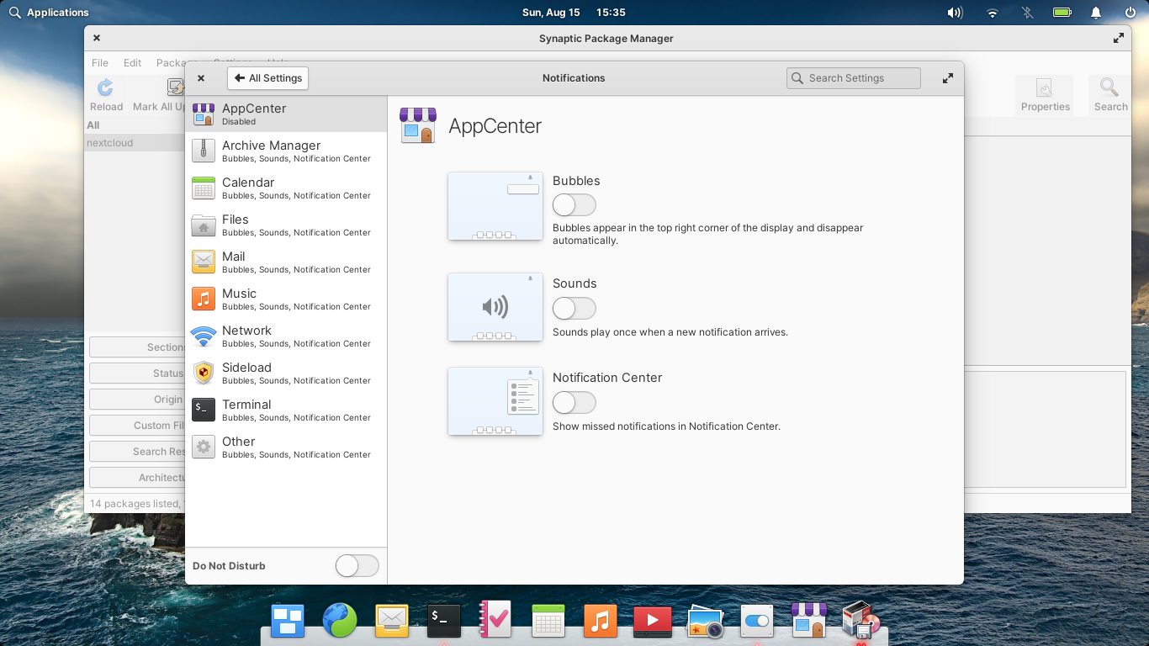Select Sideload in the notifications app list
The image size is (1149, 646).
pos(286,373)
